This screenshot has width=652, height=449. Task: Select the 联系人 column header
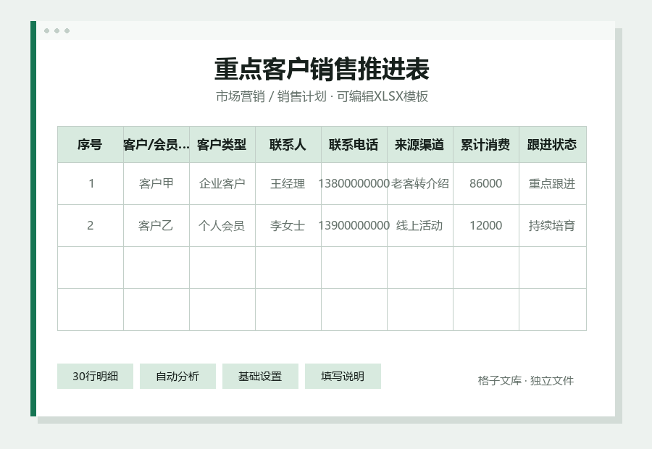(288, 145)
